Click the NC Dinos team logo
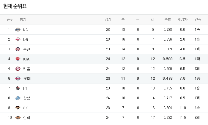The width and height of the screenshot is (208, 125). coord(18,30)
